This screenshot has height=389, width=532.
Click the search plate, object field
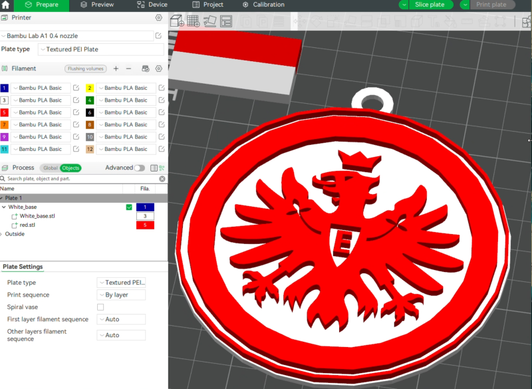81,179
